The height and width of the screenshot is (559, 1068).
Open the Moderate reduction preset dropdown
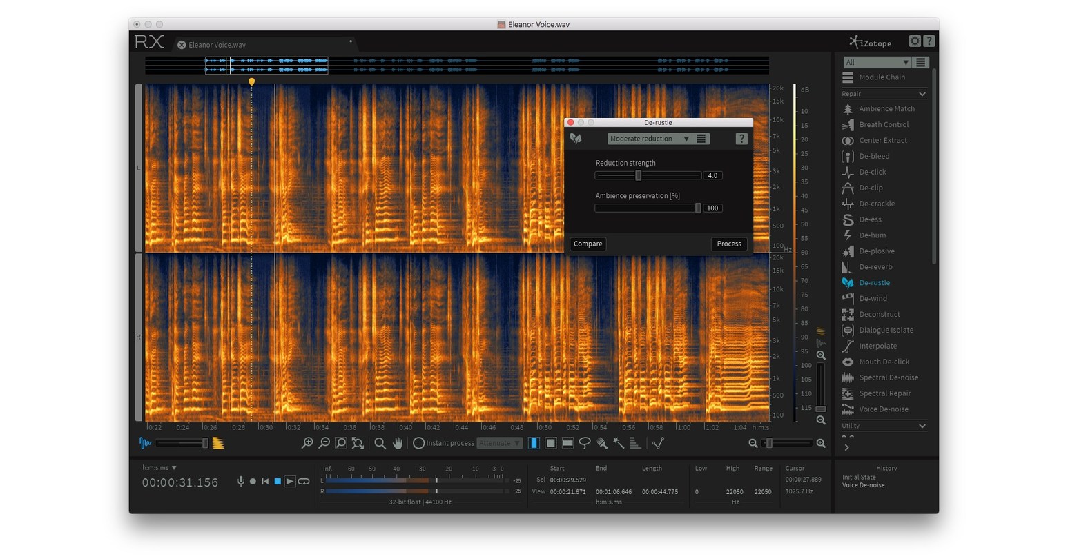[x=648, y=138]
